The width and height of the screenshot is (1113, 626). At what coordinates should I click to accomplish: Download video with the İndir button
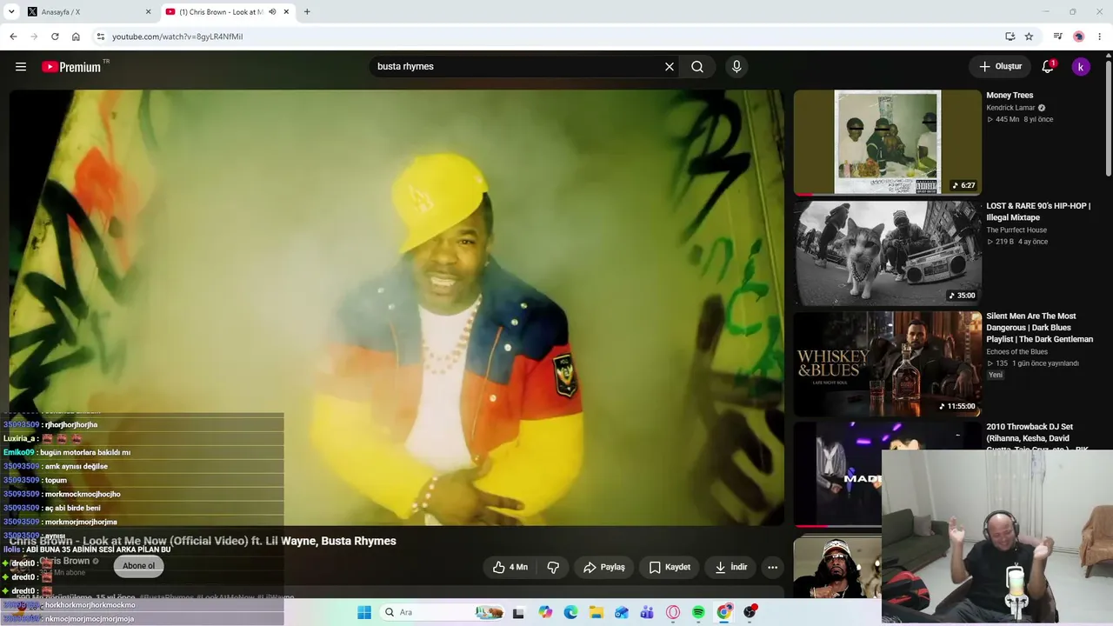click(x=730, y=567)
